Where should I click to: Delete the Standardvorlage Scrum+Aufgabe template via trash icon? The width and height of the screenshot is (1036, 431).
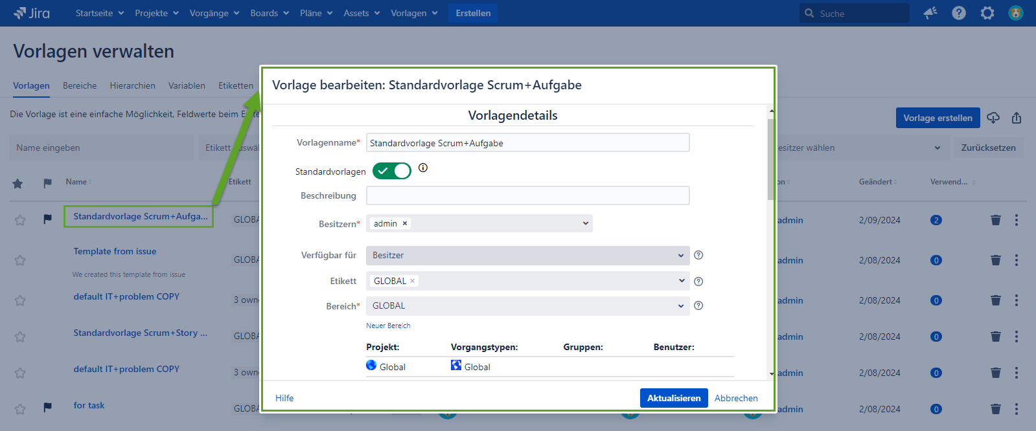tap(996, 220)
